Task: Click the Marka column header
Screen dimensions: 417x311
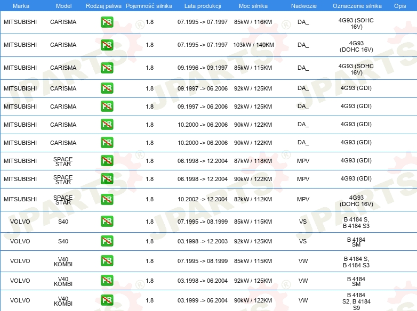Action: coord(20,6)
